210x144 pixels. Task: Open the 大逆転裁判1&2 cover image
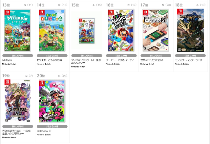pyautogui.click(x=17, y=101)
